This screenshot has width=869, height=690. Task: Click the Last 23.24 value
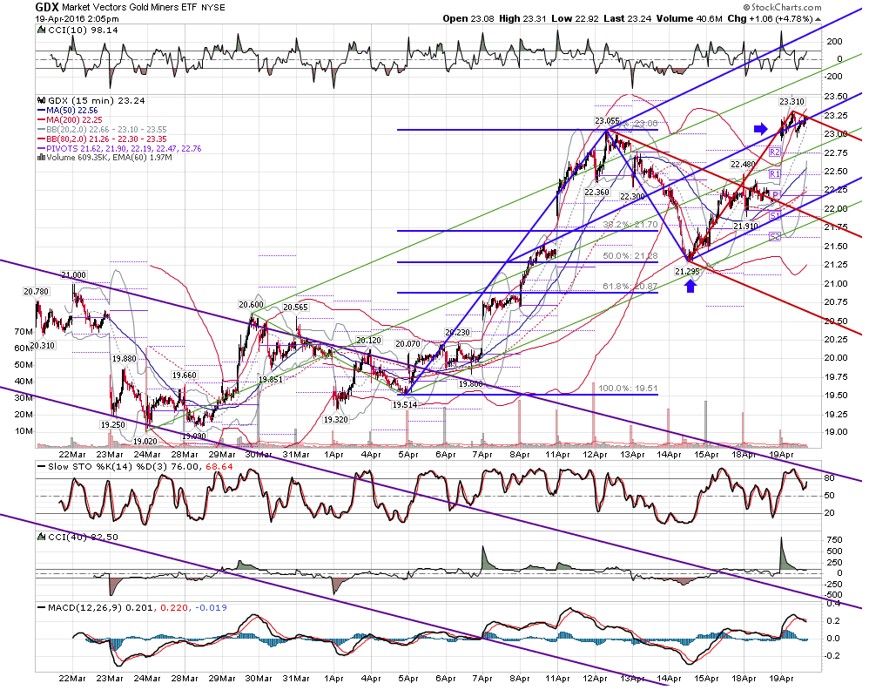[x=628, y=18]
